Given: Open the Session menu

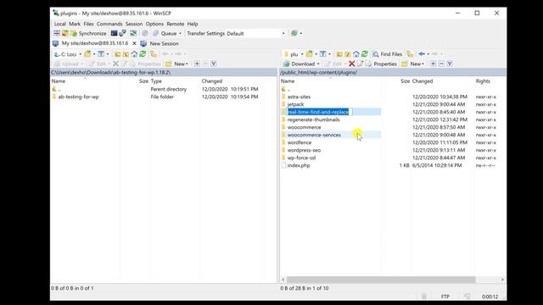Looking at the screenshot, I should coord(134,24).
